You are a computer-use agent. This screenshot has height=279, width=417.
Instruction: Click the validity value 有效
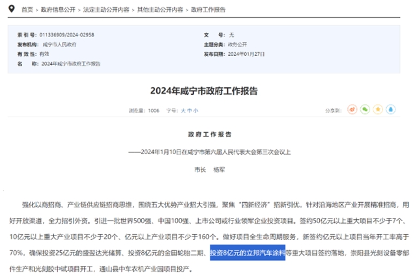(44, 54)
